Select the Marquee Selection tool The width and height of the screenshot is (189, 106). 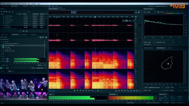(x=41, y=6)
